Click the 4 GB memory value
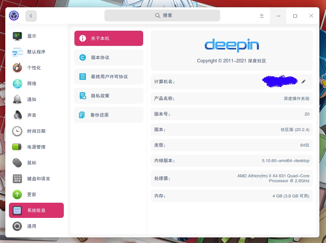The height and width of the screenshot is (243, 326). pyautogui.click(x=291, y=196)
